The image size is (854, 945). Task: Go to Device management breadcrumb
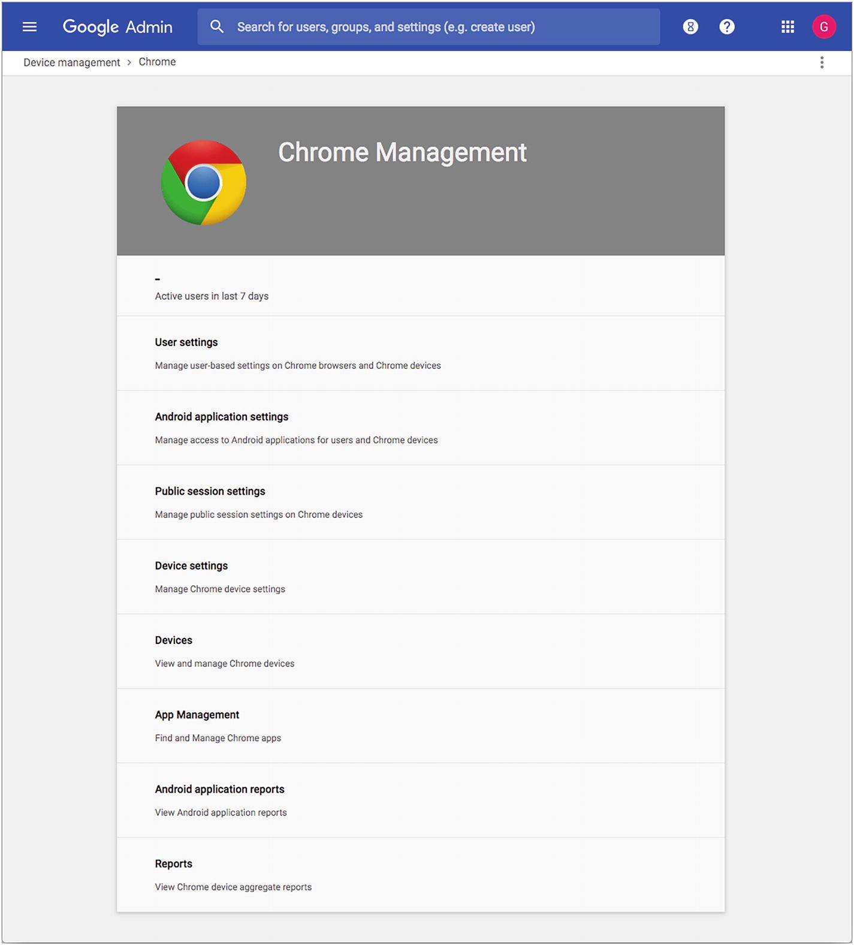[71, 62]
